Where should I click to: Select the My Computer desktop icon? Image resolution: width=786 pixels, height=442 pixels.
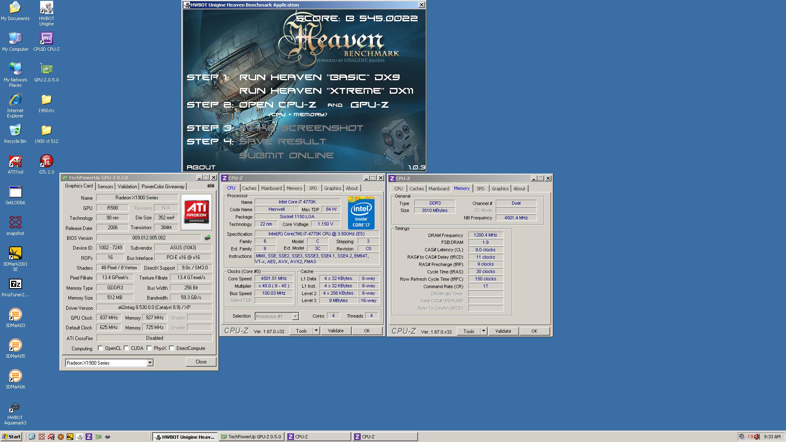tap(15, 42)
